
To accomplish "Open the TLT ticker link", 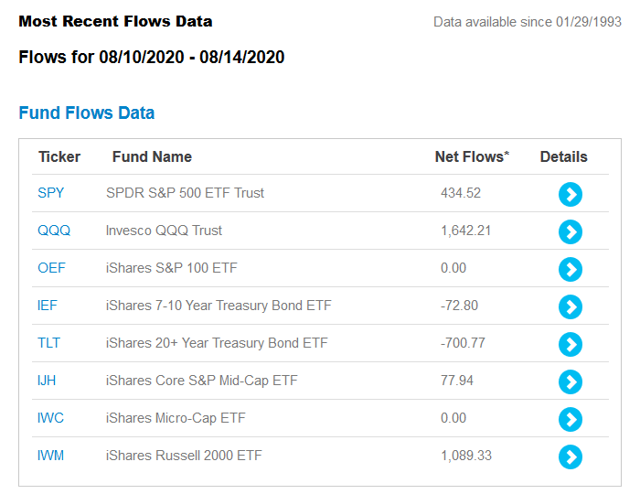I will coord(49,343).
